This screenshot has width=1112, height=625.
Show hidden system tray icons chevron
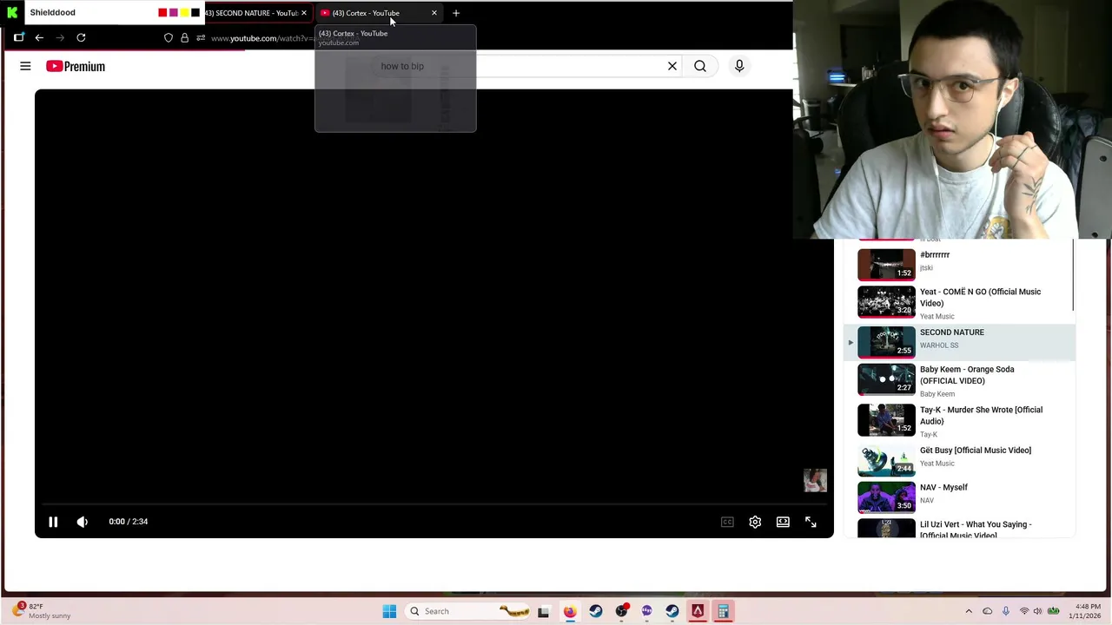coord(969,611)
